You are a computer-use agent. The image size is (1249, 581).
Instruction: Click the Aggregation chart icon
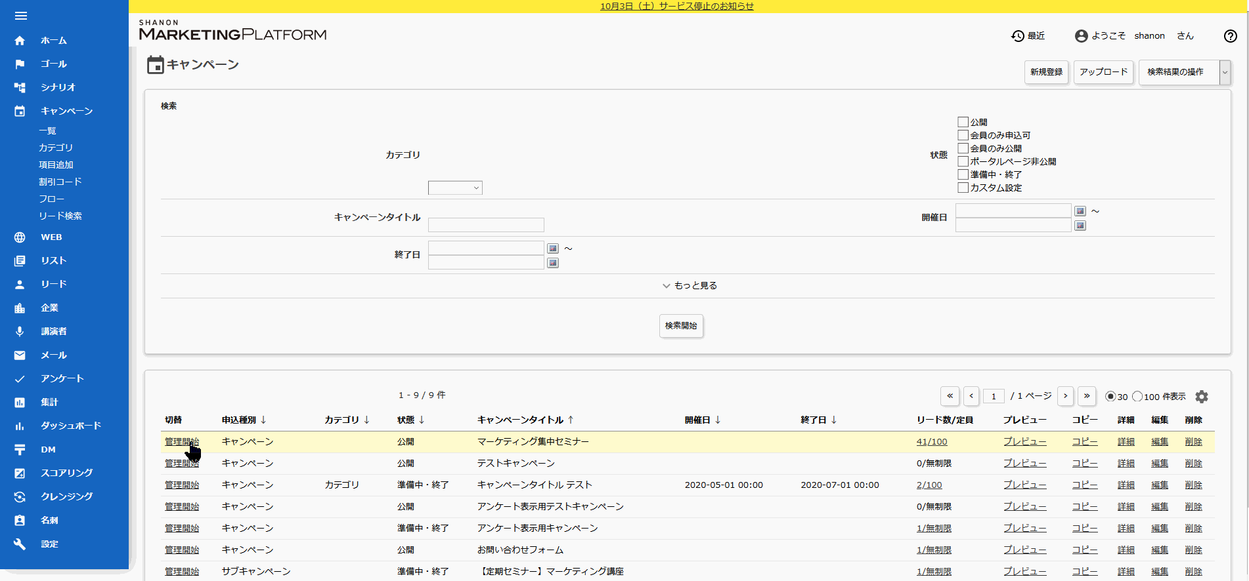20,403
